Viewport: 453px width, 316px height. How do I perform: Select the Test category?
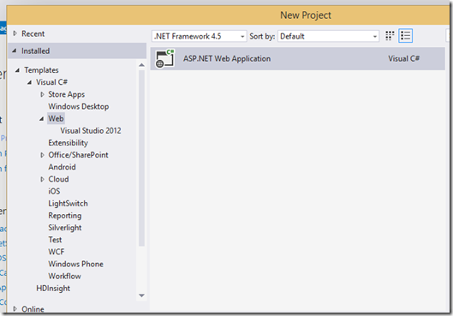point(55,240)
